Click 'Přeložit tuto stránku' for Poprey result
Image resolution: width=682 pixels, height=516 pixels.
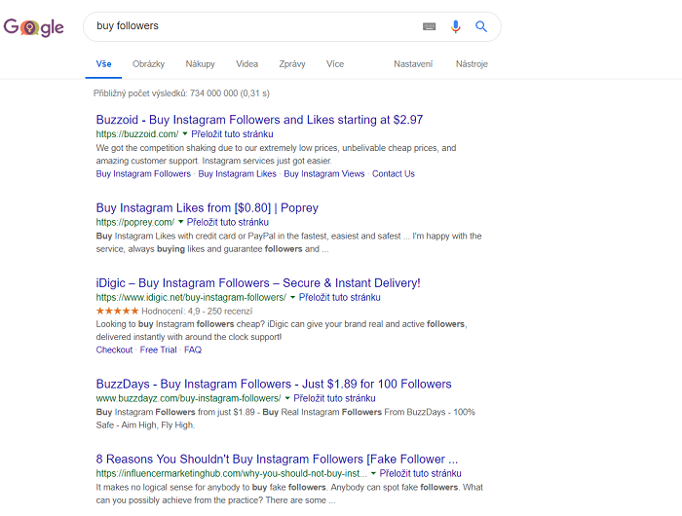pyautogui.click(x=227, y=222)
